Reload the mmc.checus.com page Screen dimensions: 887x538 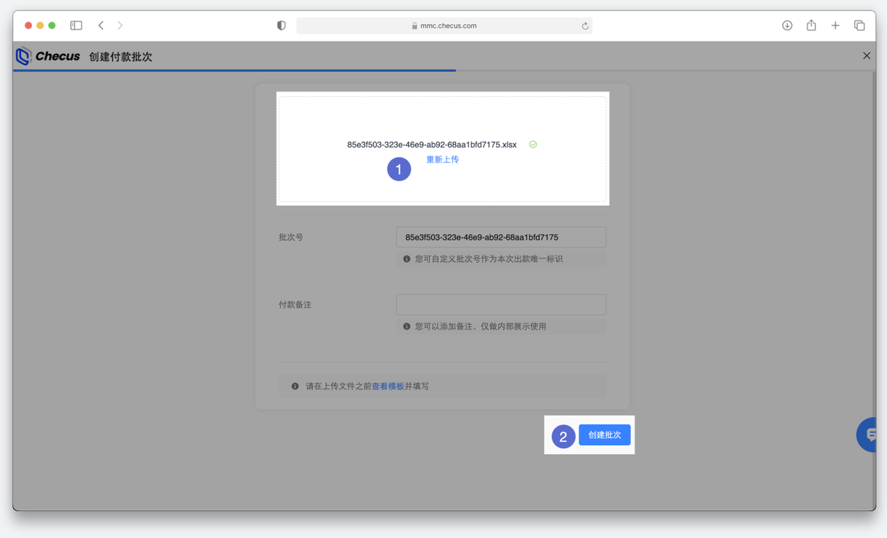point(585,26)
